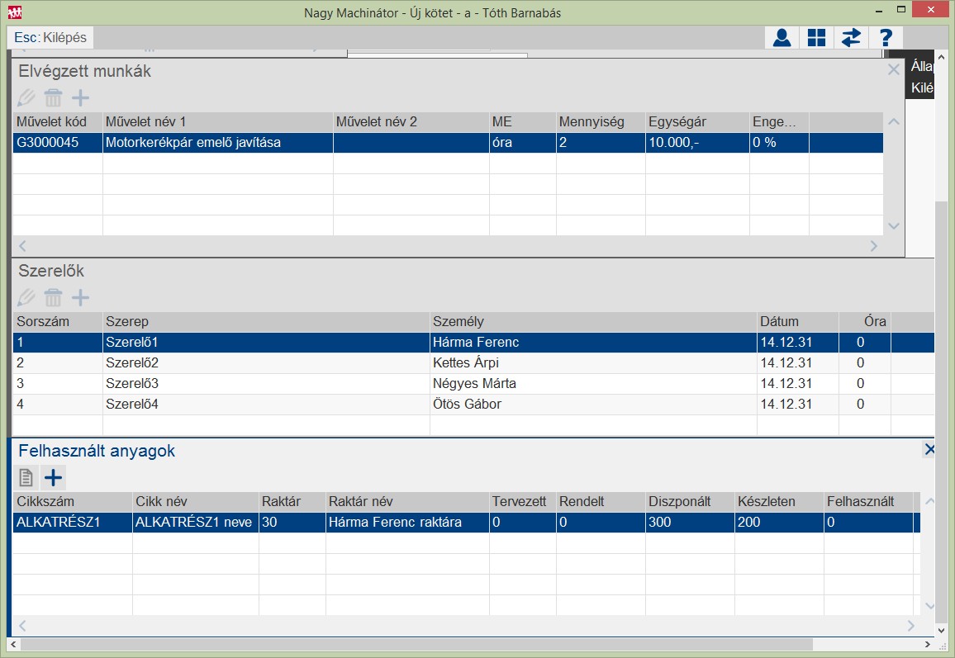
Task: Click the main horizontal scrollbar thumb
Action: (x=416, y=644)
